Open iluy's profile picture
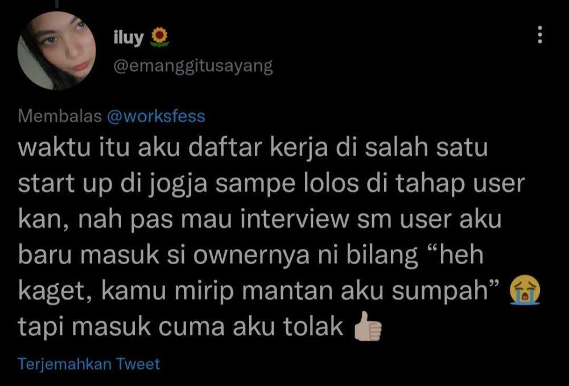Image resolution: width=569 pixels, height=386 pixels. coord(56,51)
